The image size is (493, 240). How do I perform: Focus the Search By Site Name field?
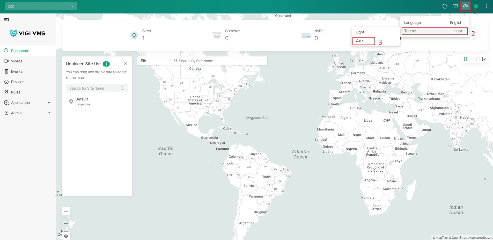220,61
